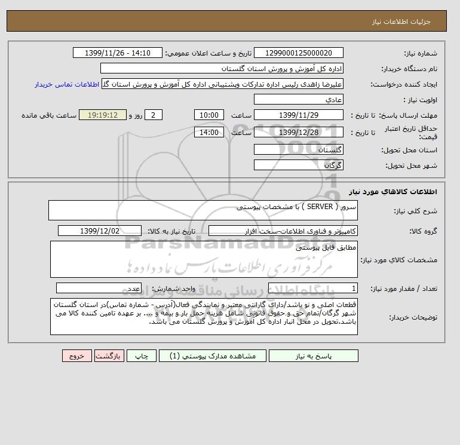Click the تاریخ نیاز به کالا label
The image size is (460, 445).
coord(171,231)
